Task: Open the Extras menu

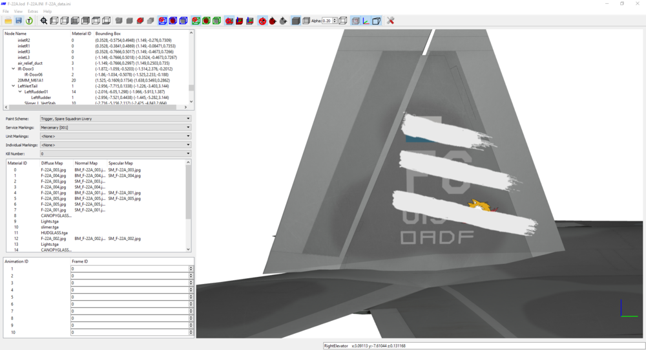Action: coord(33,11)
